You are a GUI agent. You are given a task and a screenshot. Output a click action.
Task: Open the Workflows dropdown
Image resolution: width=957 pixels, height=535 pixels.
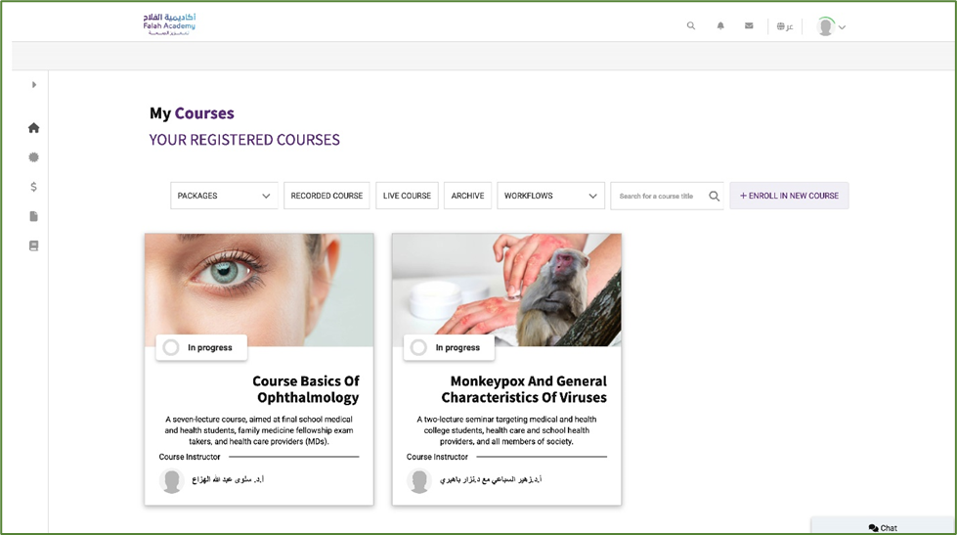tap(550, 196)
